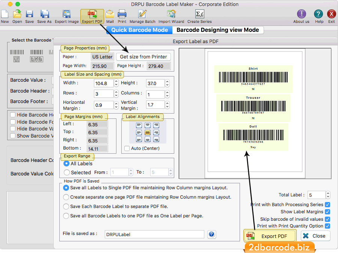
Task: Click the File is saved as field
Action: pos(154,234)
